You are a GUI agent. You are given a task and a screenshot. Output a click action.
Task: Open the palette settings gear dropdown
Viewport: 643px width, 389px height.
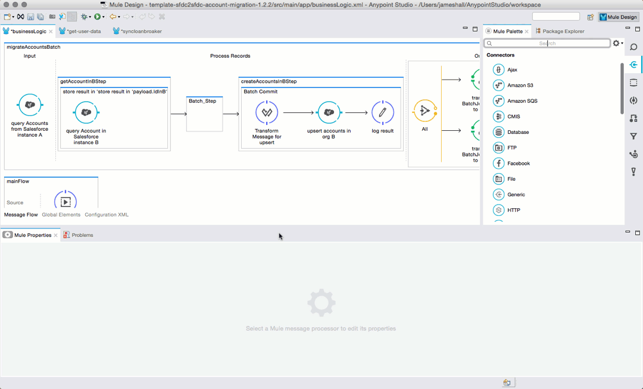coord(618,43)
